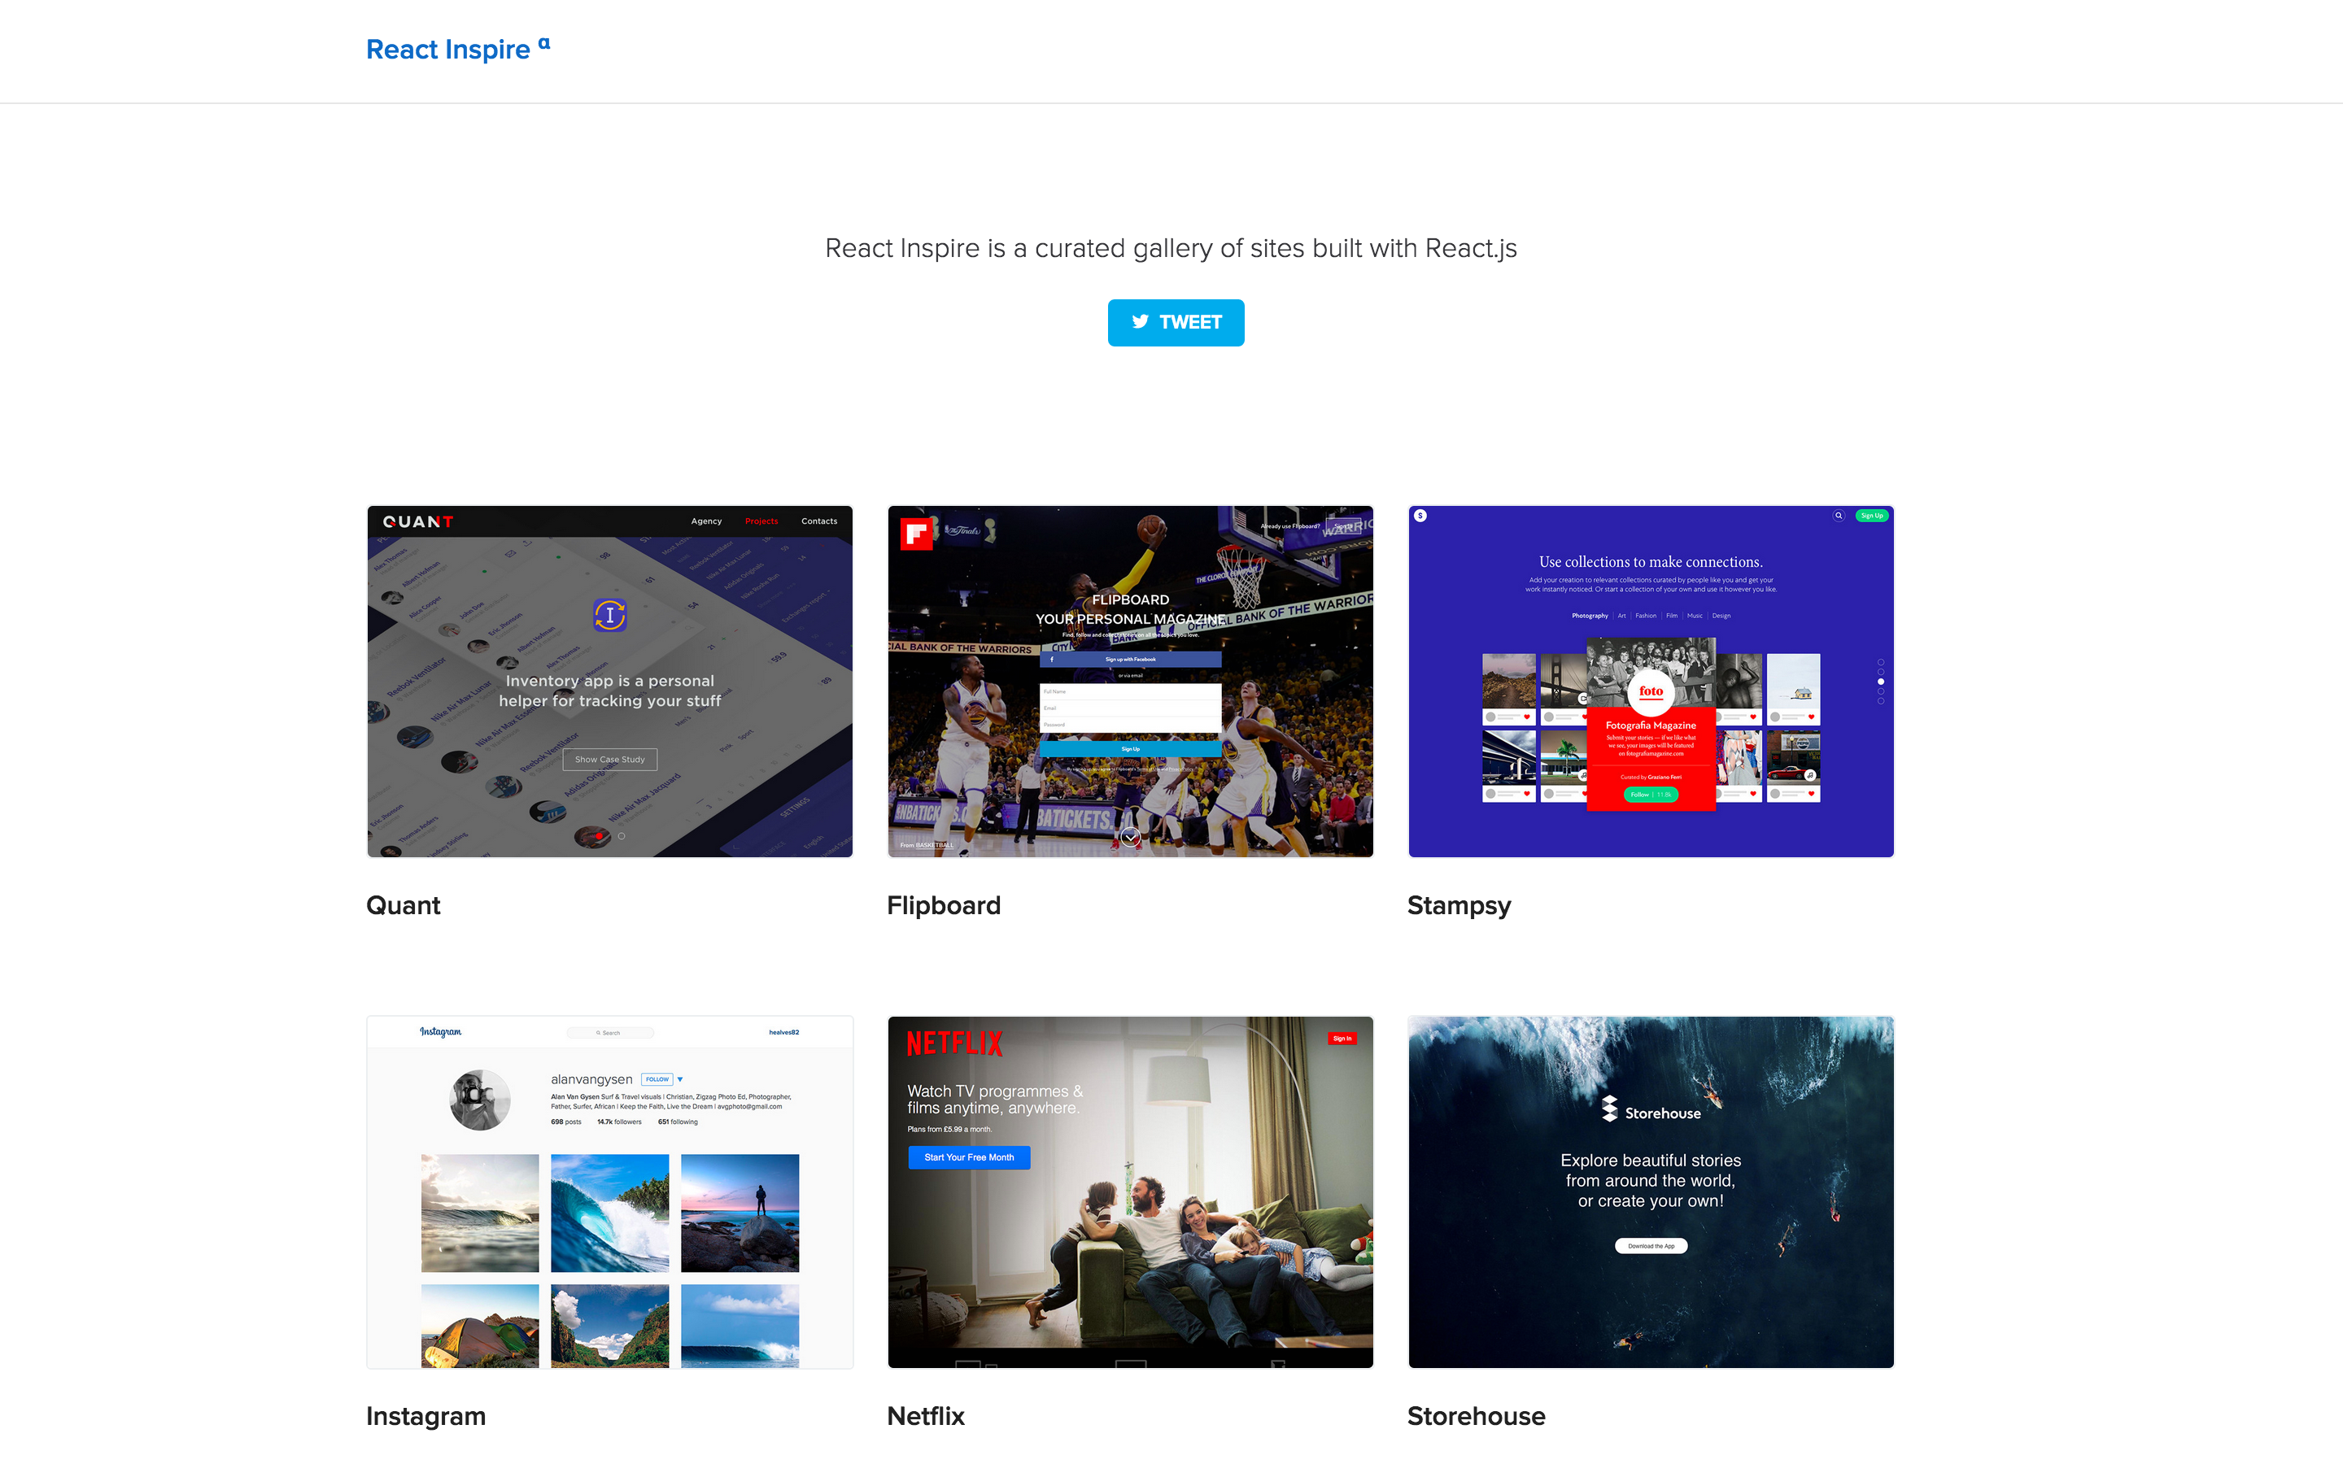Open the React Inspire home link
Image resolution: width=2343 pixels, height=1464 pixels.
tap(448, 50)
